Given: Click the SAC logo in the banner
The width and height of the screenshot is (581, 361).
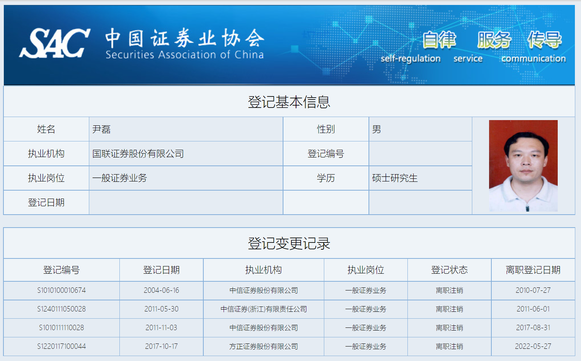Looking at the screenshot, I should [x=55, y=43].
